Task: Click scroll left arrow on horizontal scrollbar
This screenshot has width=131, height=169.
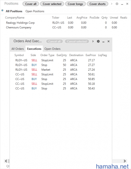Action: click(x=6, y=161)
